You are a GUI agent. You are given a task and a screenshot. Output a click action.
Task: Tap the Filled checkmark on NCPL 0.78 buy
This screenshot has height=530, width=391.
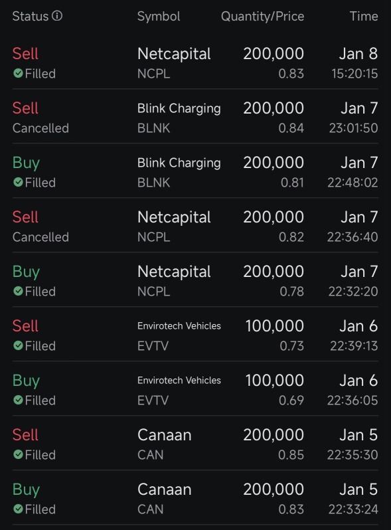point(18,291)
